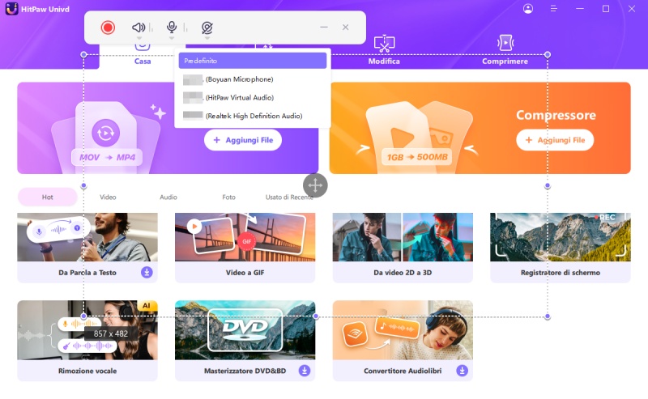Click the HitPaw Univd logo icon

click(x=11, y=9)
